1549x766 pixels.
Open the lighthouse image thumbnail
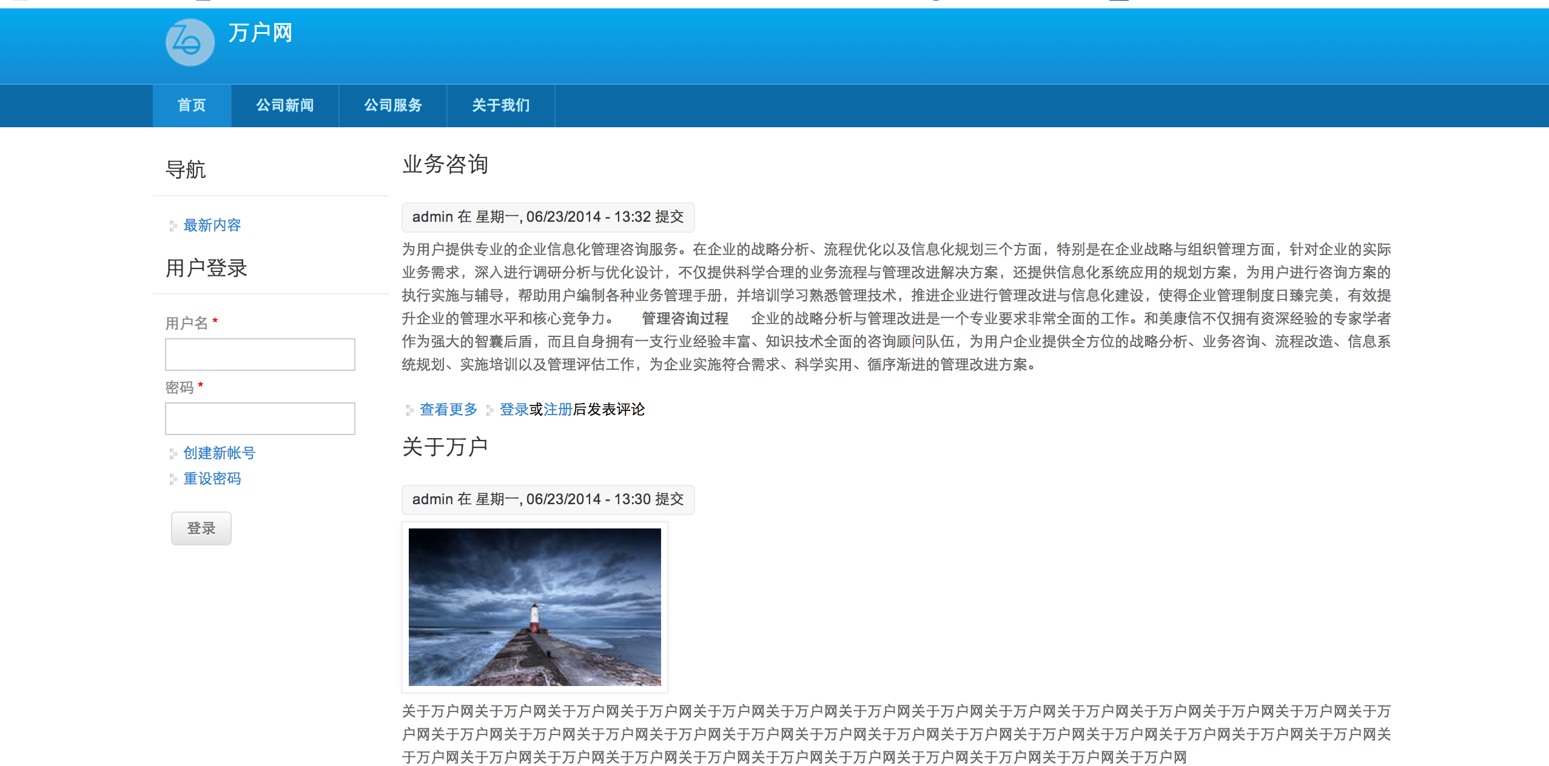pyautogui.click(x=534, y=607)
